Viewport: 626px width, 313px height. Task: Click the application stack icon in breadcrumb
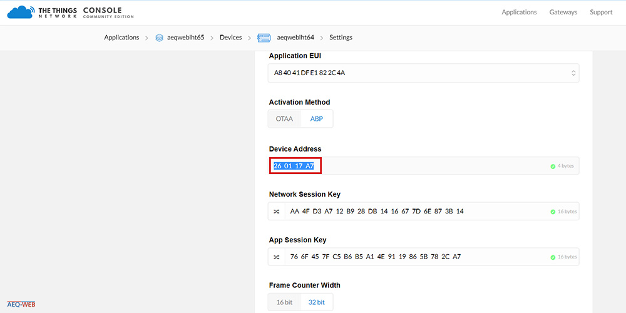pyautogui.click(x=159, y=38)
